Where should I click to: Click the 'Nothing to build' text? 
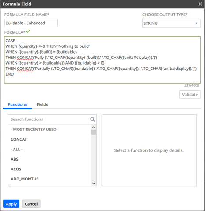(x=74, y=46)
